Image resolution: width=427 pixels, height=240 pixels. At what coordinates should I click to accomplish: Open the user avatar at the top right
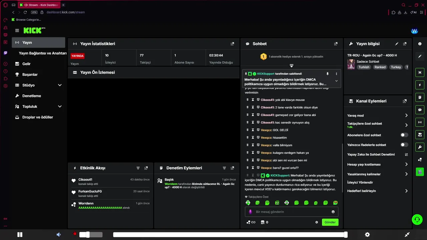[x=415, y=31]
